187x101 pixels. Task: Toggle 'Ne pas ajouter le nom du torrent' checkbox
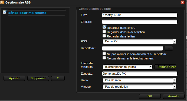coord(104,53)
